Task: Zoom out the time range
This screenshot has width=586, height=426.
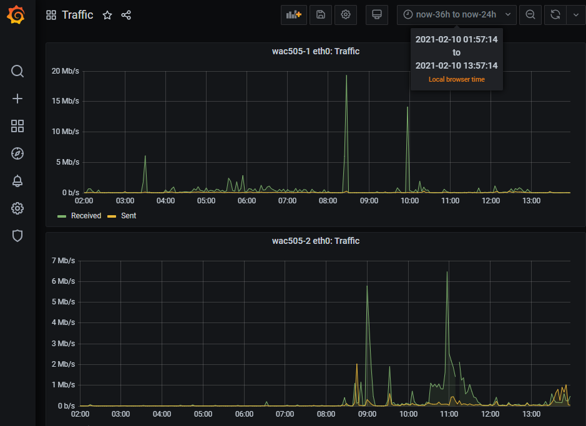Action: (x=530, y=15)
